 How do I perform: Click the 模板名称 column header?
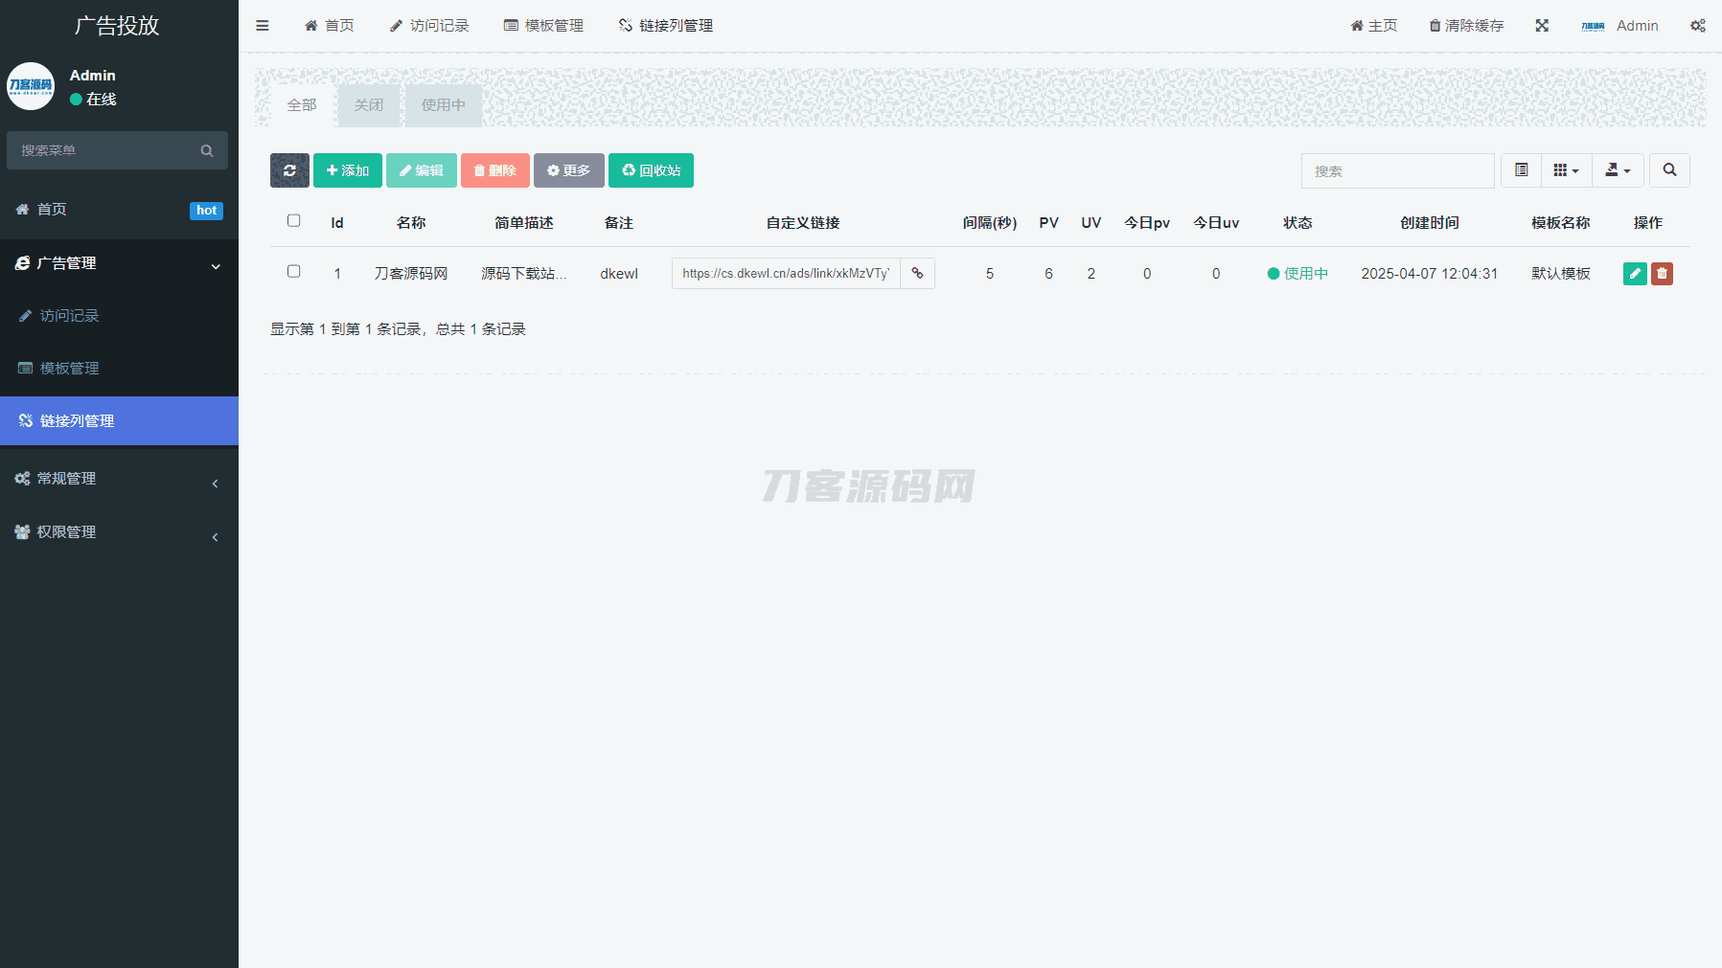[1561, 223]
